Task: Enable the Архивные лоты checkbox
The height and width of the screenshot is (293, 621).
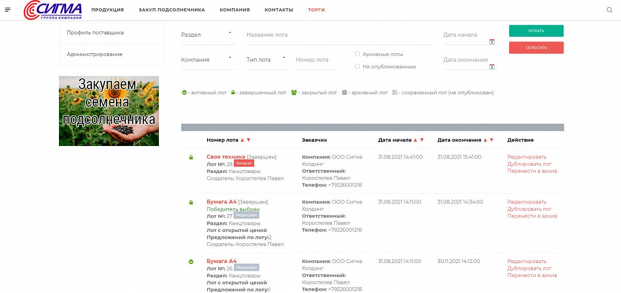Action: [x=357, y=54]
